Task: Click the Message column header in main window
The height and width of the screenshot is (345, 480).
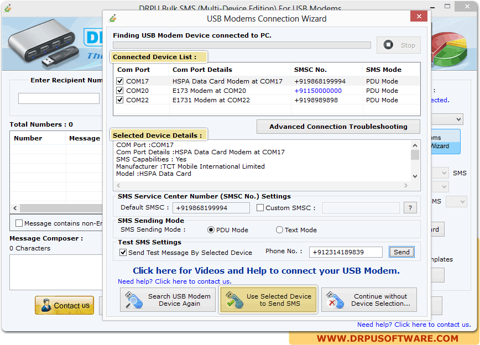Action: click(85, 138)
